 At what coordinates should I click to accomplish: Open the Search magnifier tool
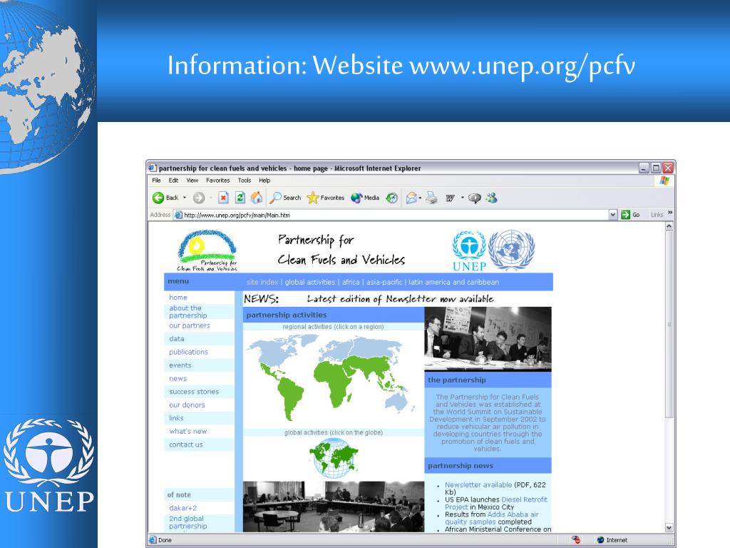point(286,198)
